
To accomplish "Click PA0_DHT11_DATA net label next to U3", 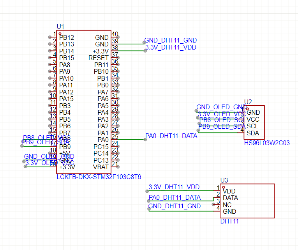I will [175, 198].
